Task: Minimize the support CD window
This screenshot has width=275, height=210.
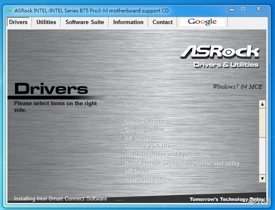Action: [231, 9]
